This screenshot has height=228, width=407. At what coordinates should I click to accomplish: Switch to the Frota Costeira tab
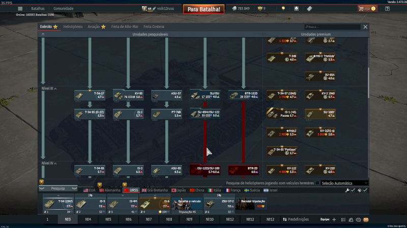click(154, 27)
